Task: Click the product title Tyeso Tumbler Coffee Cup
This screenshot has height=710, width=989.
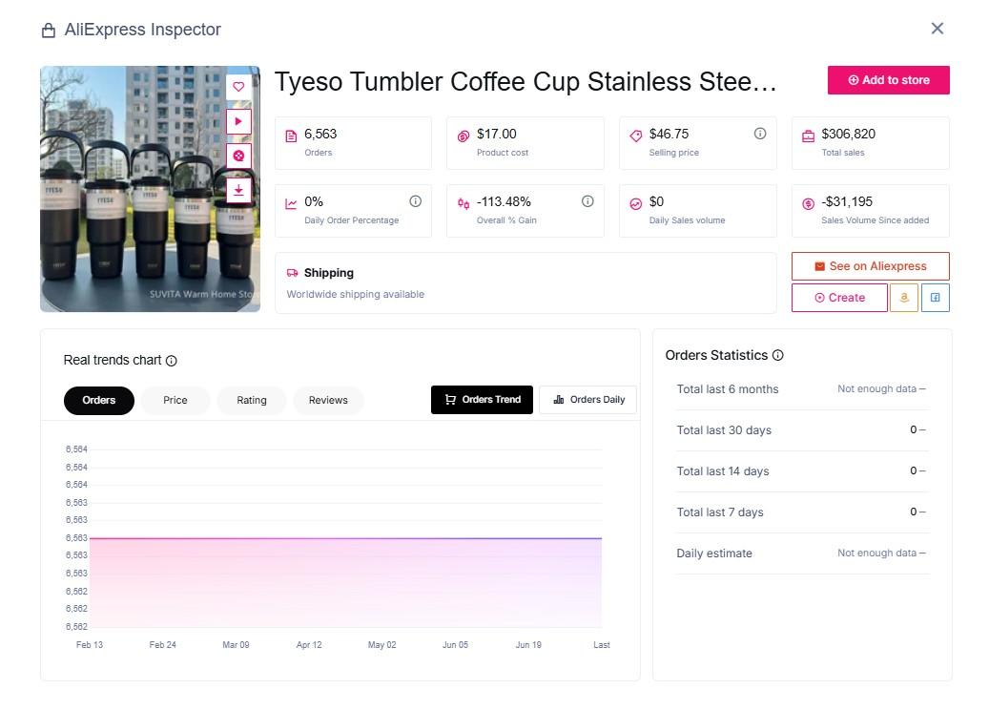Action: [525, 82]
